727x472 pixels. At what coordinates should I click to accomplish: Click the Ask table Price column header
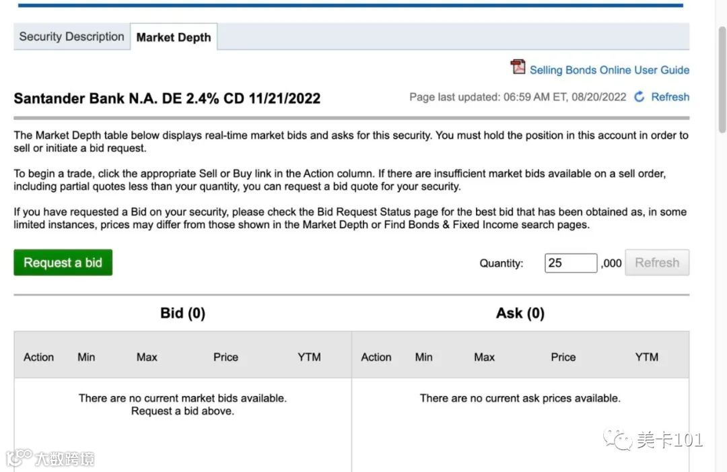click(x=563, y=357)
